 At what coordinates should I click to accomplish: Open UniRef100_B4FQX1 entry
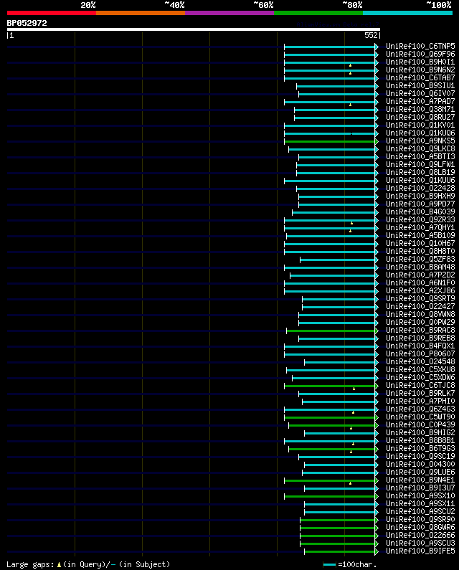420,346
